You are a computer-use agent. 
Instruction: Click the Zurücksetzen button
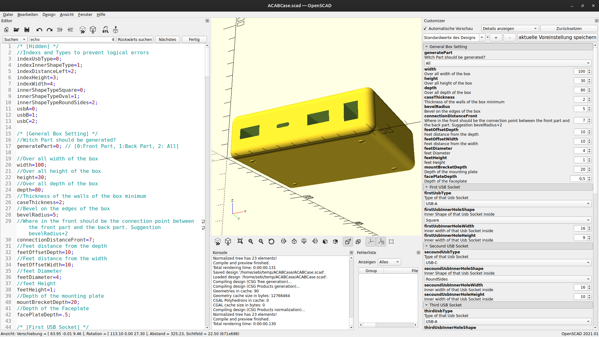568,29
